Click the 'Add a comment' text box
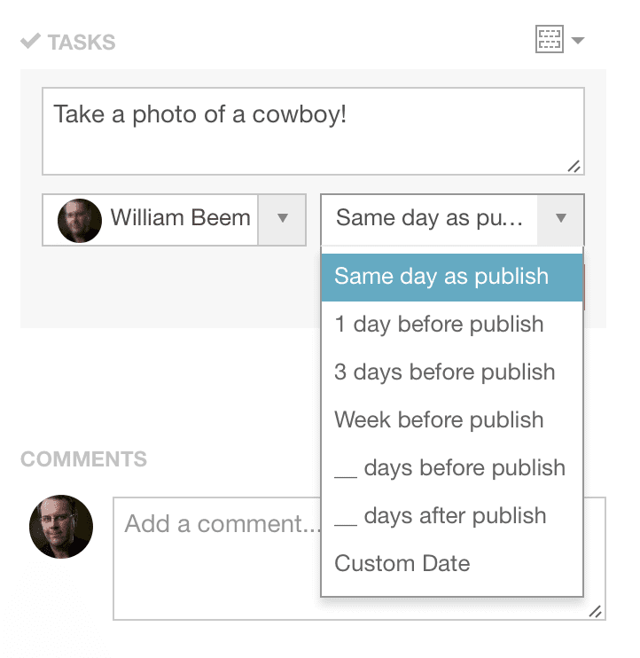The image size is (640, 658). coord(217,559)
